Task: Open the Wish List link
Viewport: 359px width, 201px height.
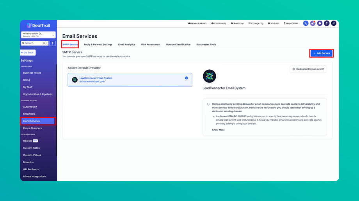Action: point(274,23)
